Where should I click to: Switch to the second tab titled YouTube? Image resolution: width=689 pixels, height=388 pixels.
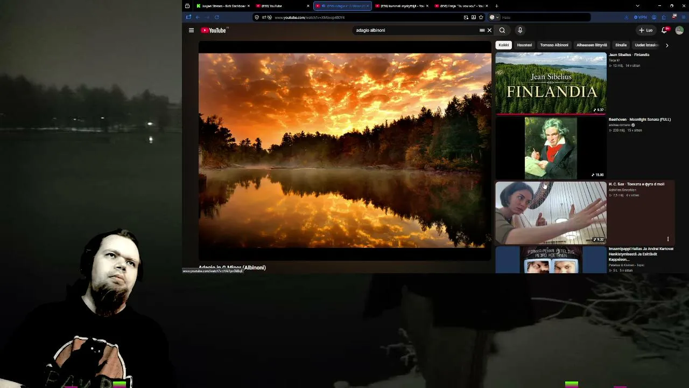[282, 6]
